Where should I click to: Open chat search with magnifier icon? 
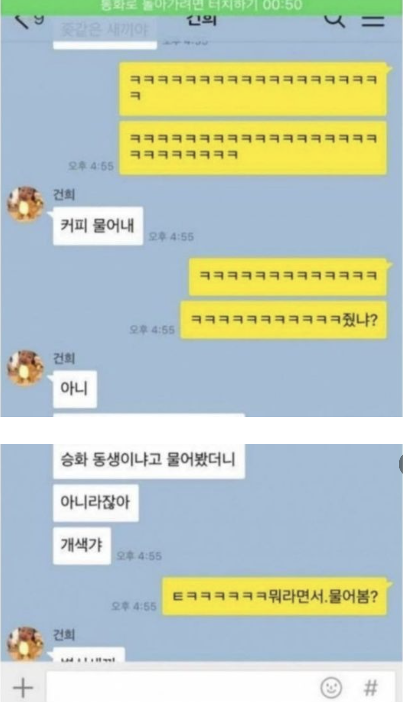pos(334,20)
